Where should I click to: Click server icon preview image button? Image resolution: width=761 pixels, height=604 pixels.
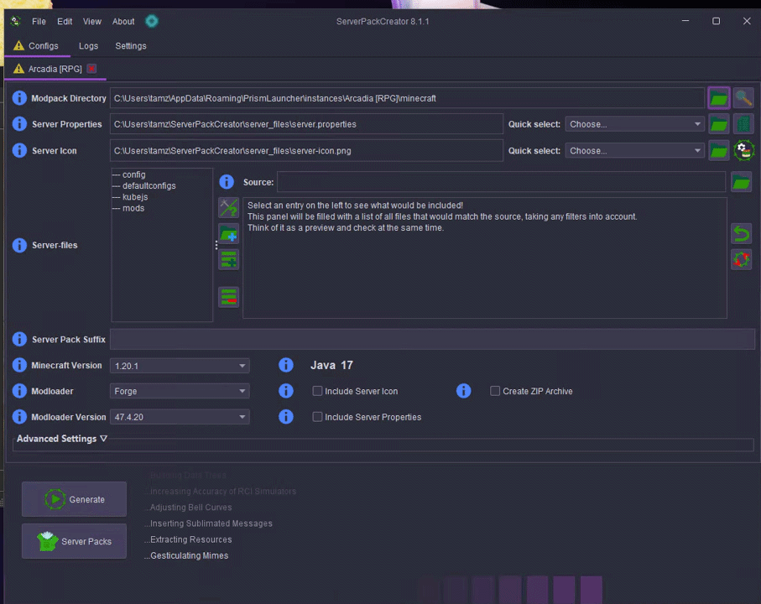tap(743, 150)
